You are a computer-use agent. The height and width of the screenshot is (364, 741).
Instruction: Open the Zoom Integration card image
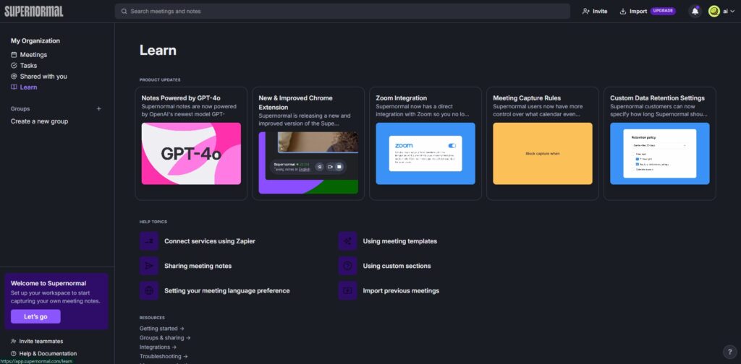(x=425, y=154)
